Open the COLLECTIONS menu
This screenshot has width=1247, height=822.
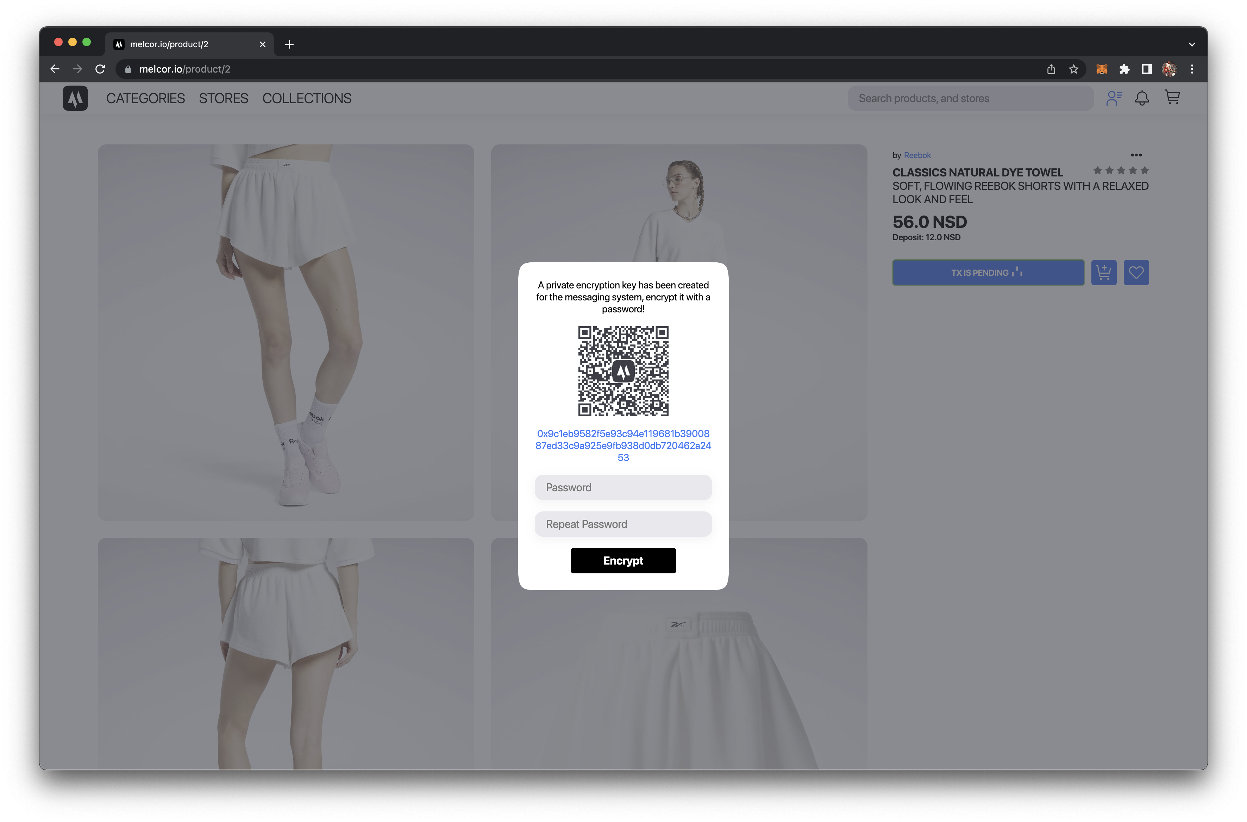pyautogui.click(x=307, y=99)
